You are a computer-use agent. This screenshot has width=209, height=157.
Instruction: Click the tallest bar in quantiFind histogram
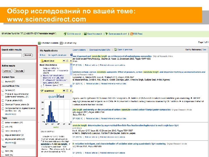[x=51, y=112]
